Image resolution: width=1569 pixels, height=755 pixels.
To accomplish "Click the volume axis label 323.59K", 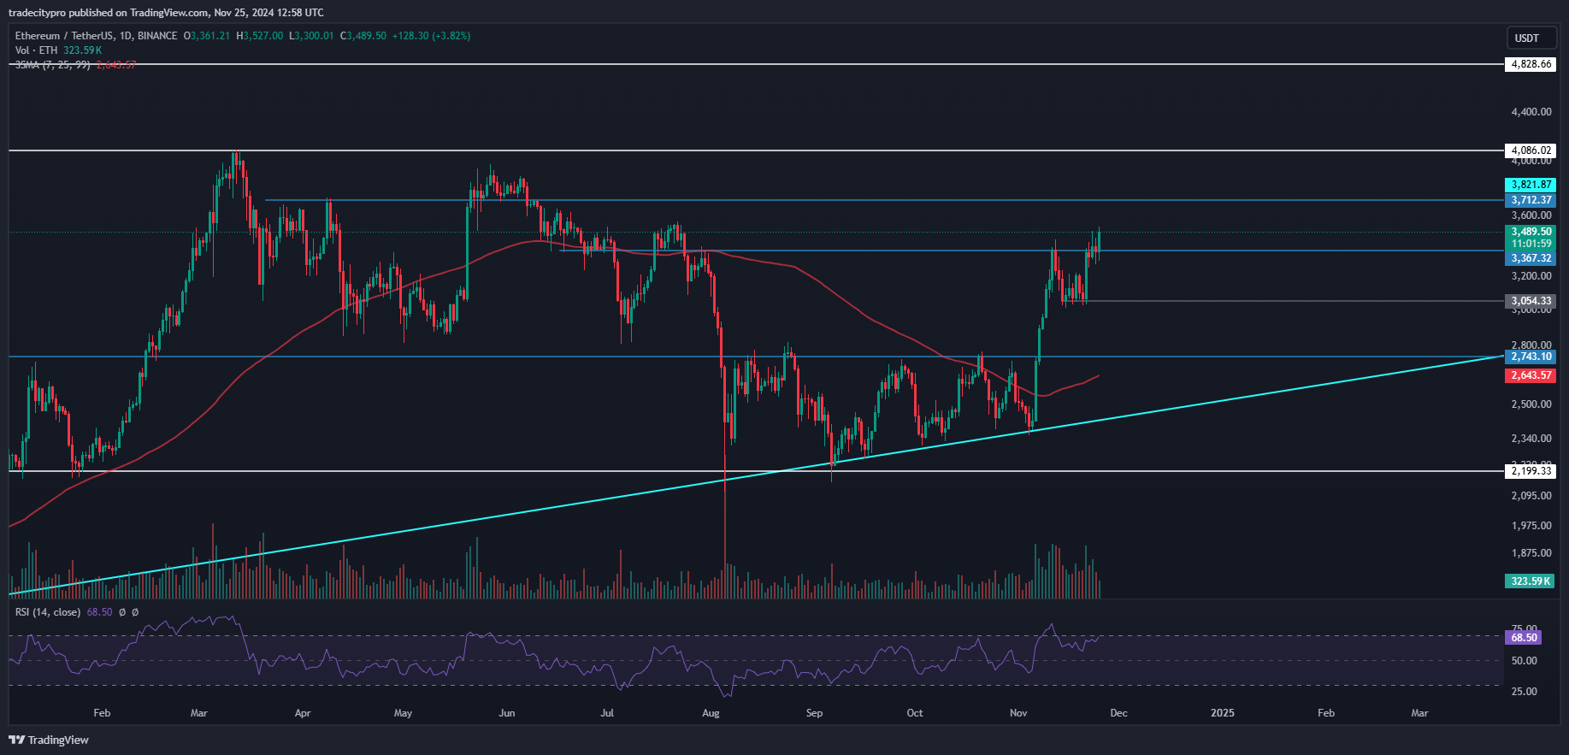I will click(1531, 581).
